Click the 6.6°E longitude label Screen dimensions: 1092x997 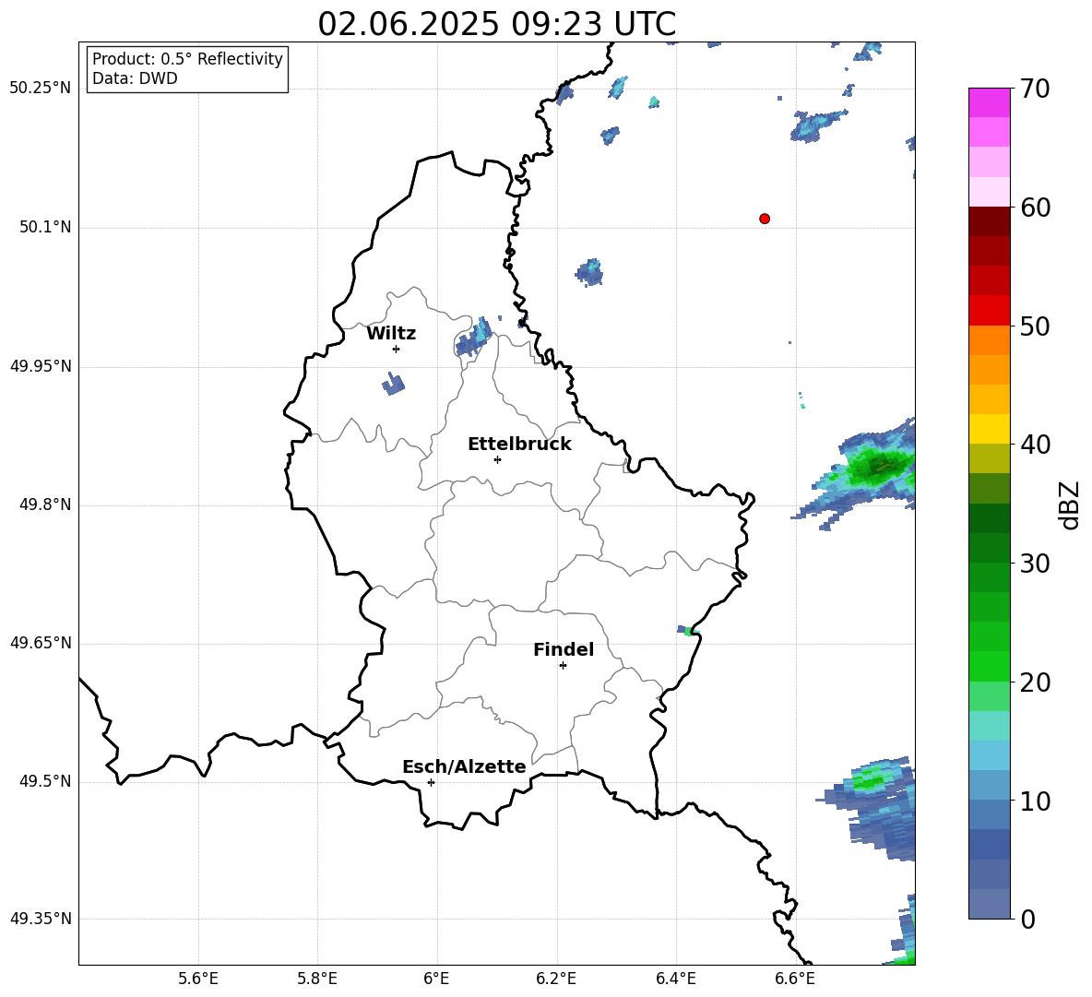coord(795,979)
